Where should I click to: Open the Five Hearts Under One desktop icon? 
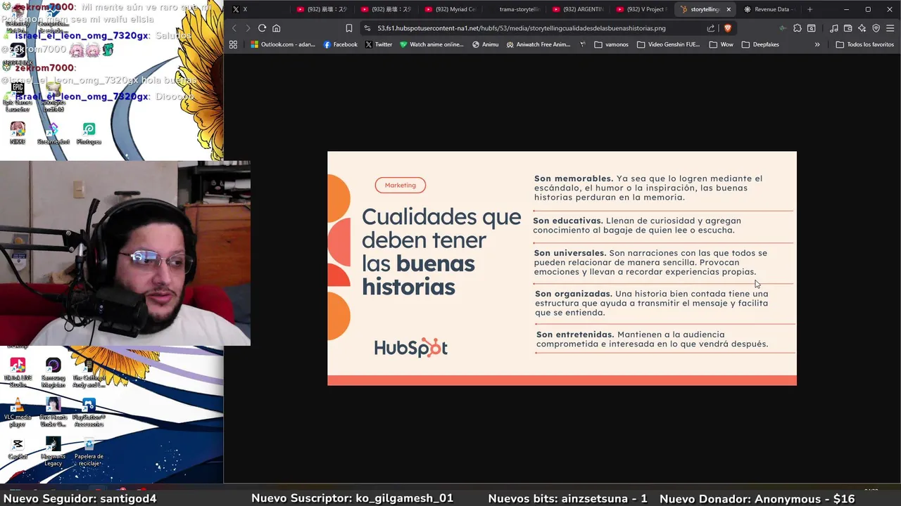pyautogui.click(x=53, y=412)
